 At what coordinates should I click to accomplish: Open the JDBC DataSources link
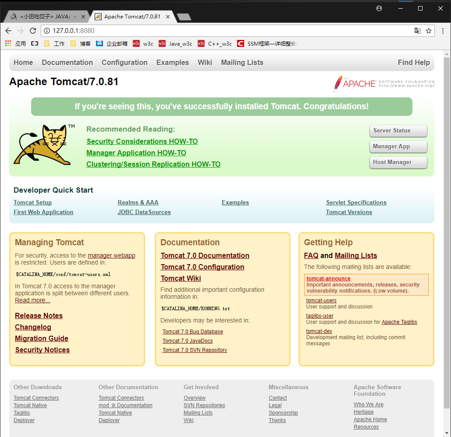[144, 212]
